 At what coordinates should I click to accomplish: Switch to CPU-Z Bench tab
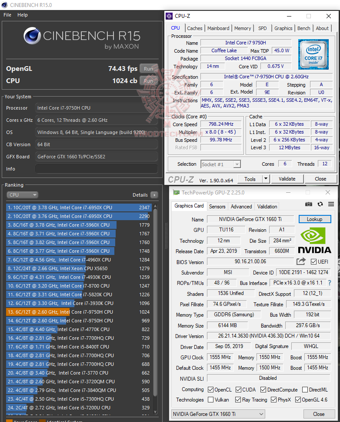303,28
